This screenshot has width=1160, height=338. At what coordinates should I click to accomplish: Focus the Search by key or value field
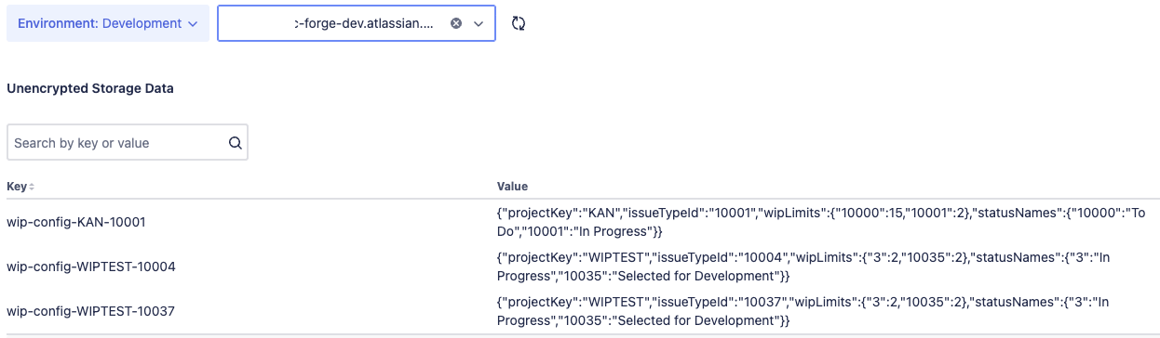pyautogui.click(x=128, y=143)
